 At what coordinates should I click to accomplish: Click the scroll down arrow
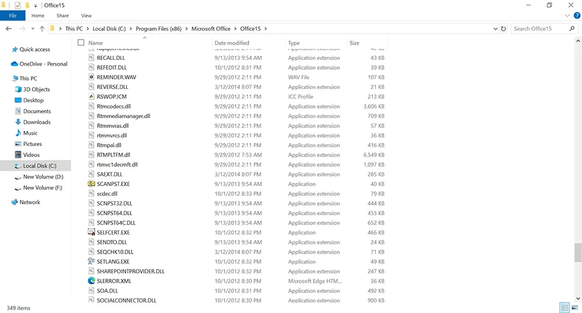click(577, 298)
